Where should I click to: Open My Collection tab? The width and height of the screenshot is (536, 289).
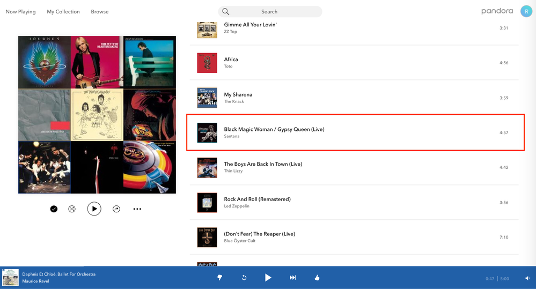tap(63, 12)
